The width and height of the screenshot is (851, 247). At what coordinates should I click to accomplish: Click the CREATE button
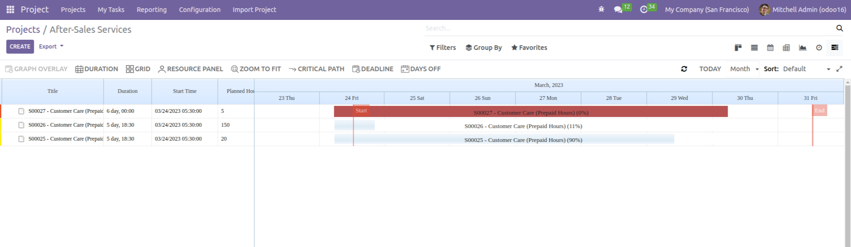pos(20,47)
